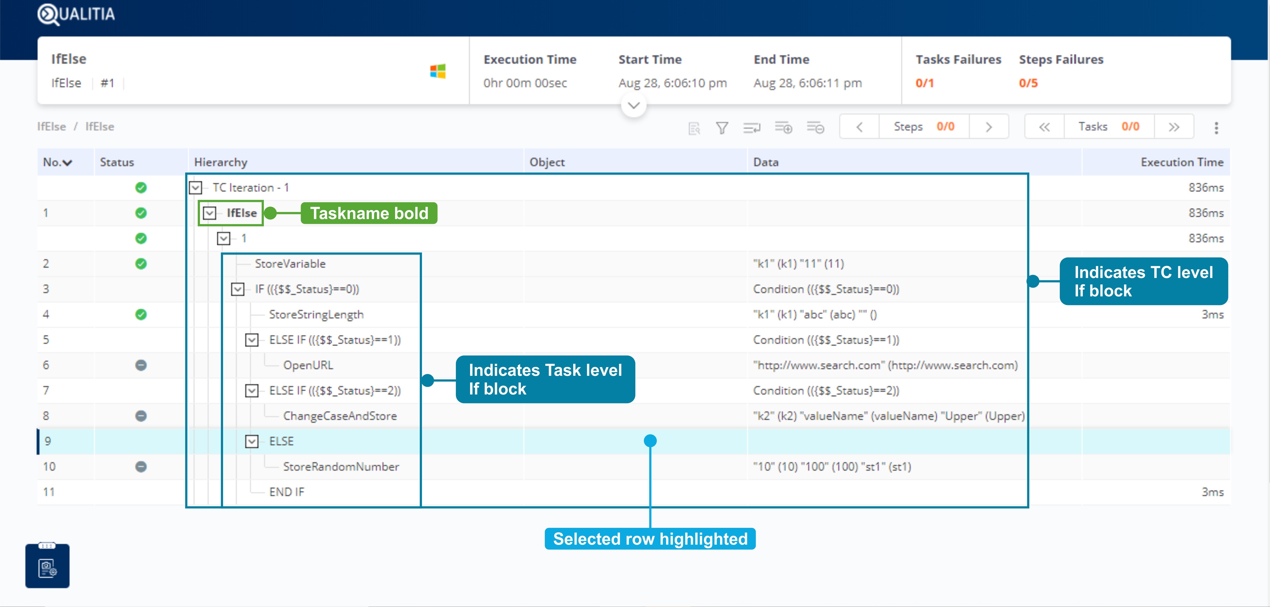Collapse the IF (({$$_Status}==0)) block
Screen dimensions: 1270x607
(x=238, y=289)
